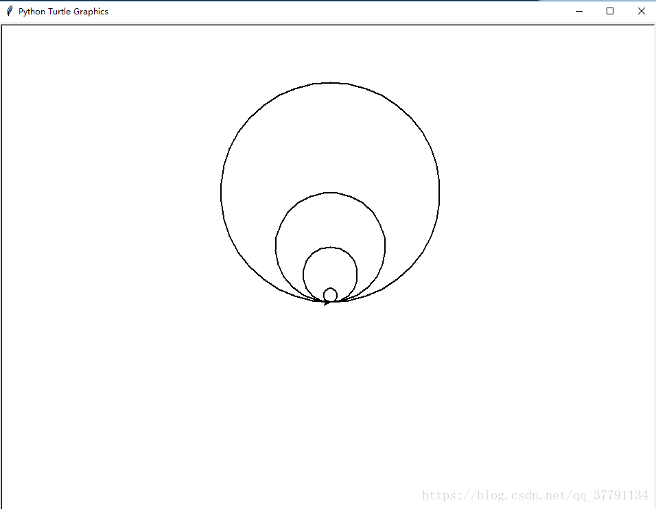Click the Python Turtle feather icon
This screenshot has width=656, height=509.
[9, 11]
